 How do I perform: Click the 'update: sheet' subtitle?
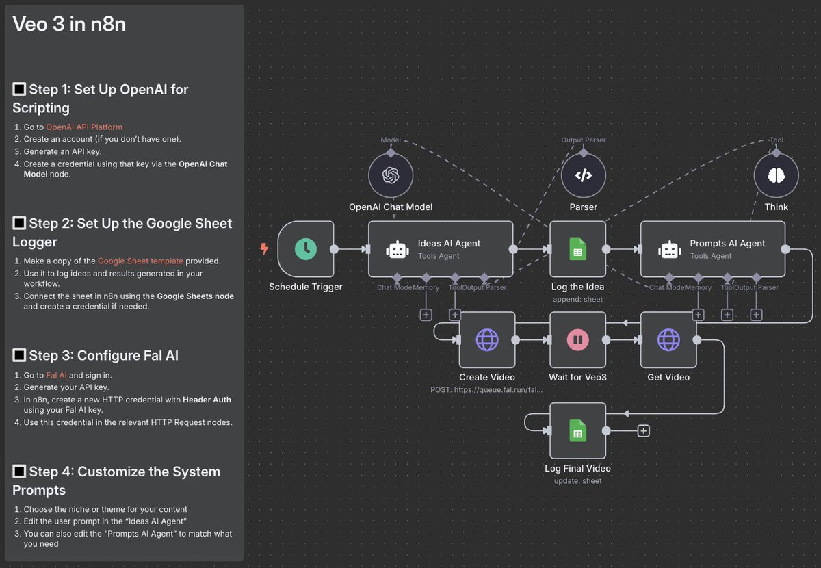pyautogui.click(x=578, y=481)
